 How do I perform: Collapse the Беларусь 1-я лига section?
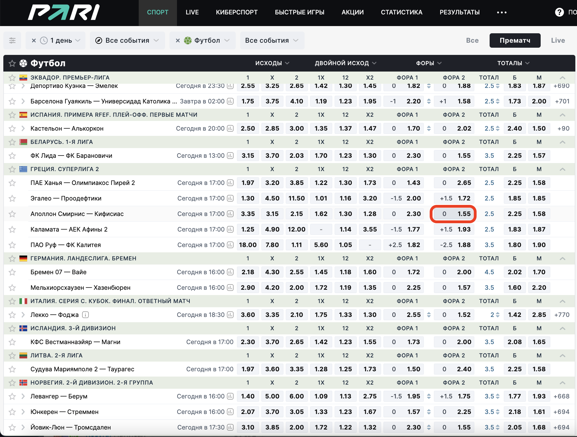pyautogui.click(x=562, y=142)
